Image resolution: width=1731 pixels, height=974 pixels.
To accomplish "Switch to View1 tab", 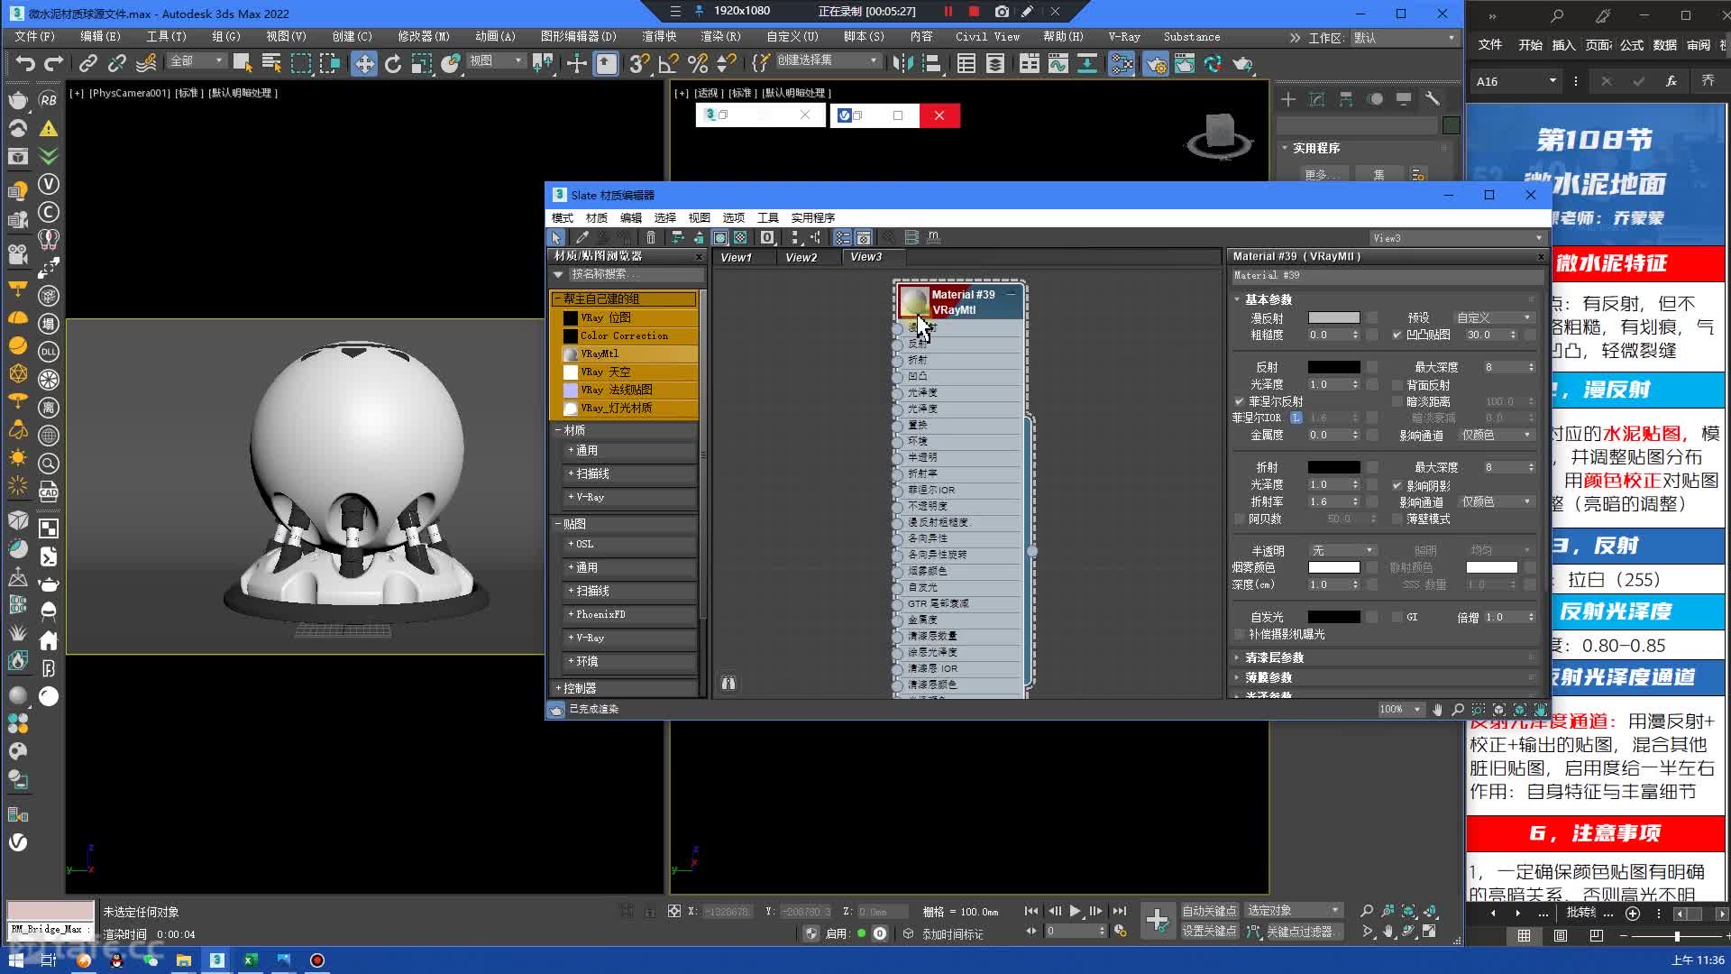I will (736, 257).
